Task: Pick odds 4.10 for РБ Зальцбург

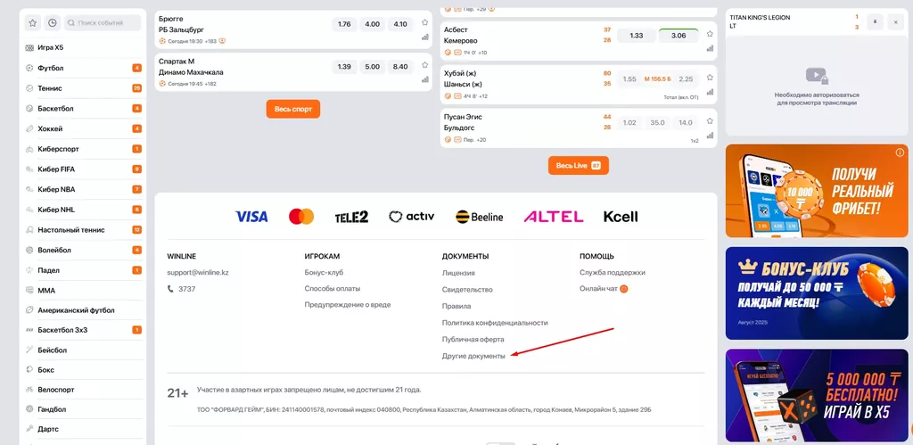Action: click(400, 24)
